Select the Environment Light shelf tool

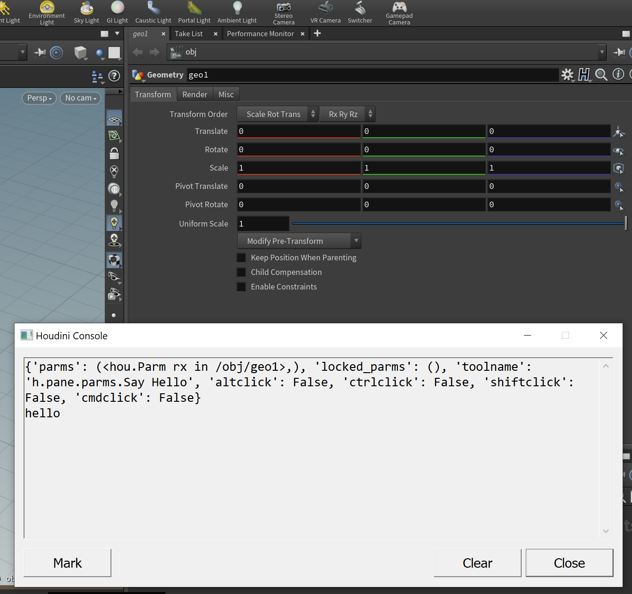pos(47,13)
